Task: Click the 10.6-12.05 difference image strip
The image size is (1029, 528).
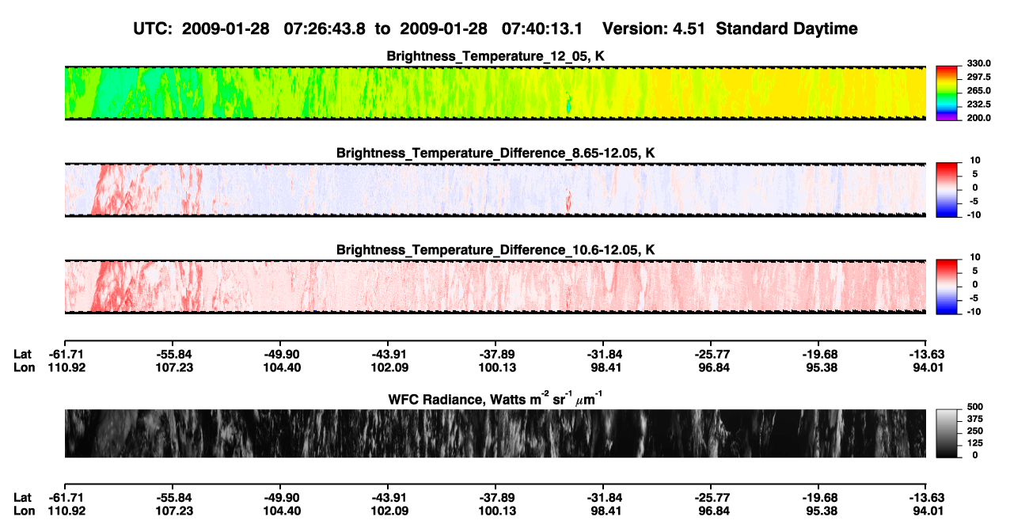Action: point(496,286)
